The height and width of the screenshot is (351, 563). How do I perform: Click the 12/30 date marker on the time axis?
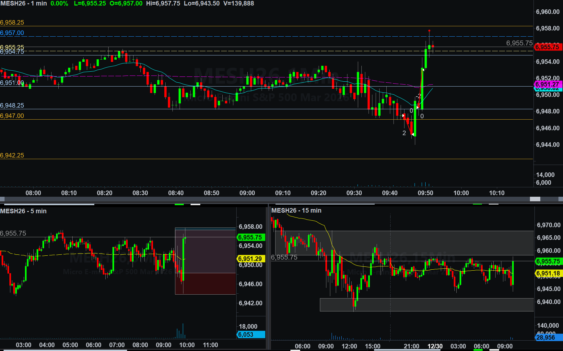435,346
